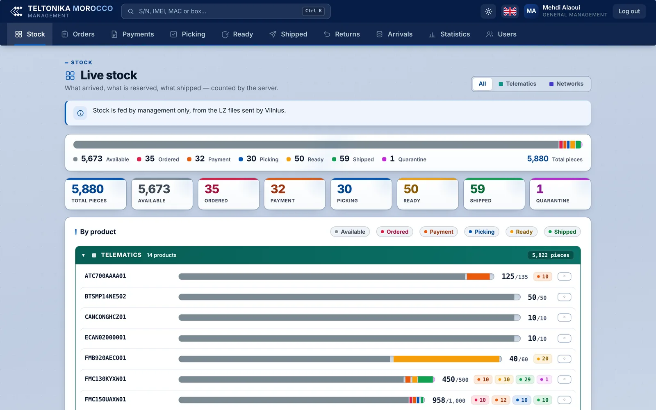The image size is (656, 410).
Task: Toggle the Shipped status chip
Action: pyautogui.click(x=562, y=232)
